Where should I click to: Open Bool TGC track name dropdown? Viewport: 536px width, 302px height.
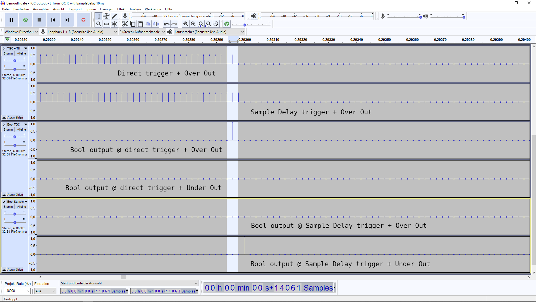click(x=17, y=124)
